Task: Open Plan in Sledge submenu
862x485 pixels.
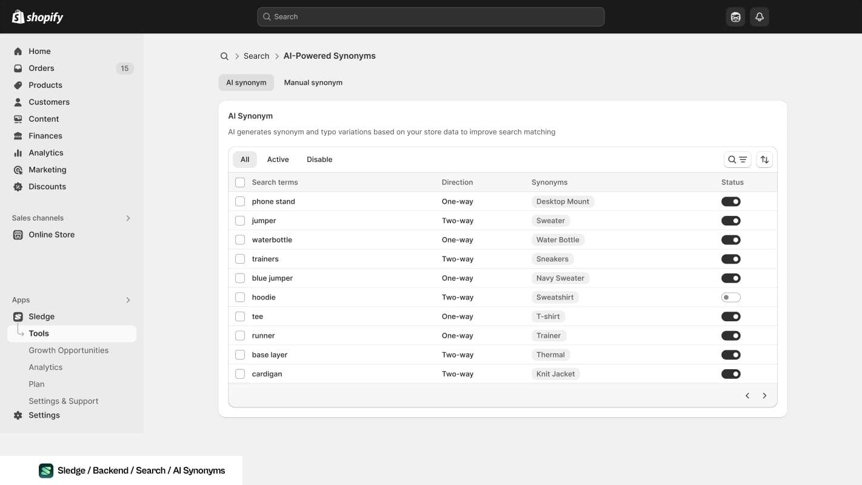Action: tap(36, 385)
